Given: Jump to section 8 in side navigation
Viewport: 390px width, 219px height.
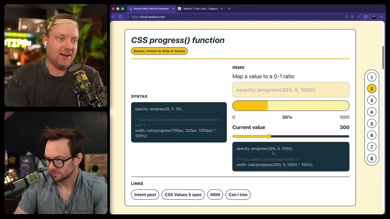Looking at the screenshot, I should (372, 159).
